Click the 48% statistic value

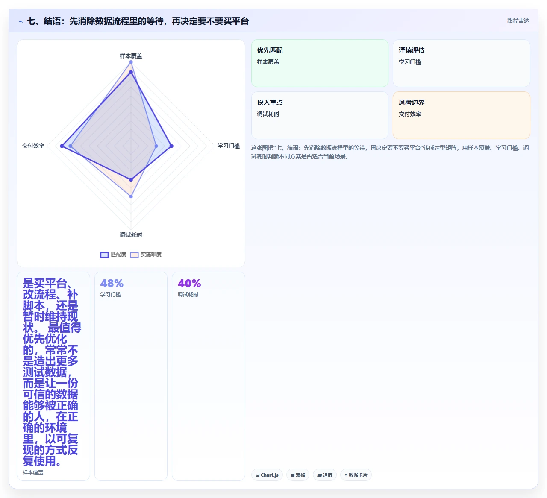(x=112, y=283)
